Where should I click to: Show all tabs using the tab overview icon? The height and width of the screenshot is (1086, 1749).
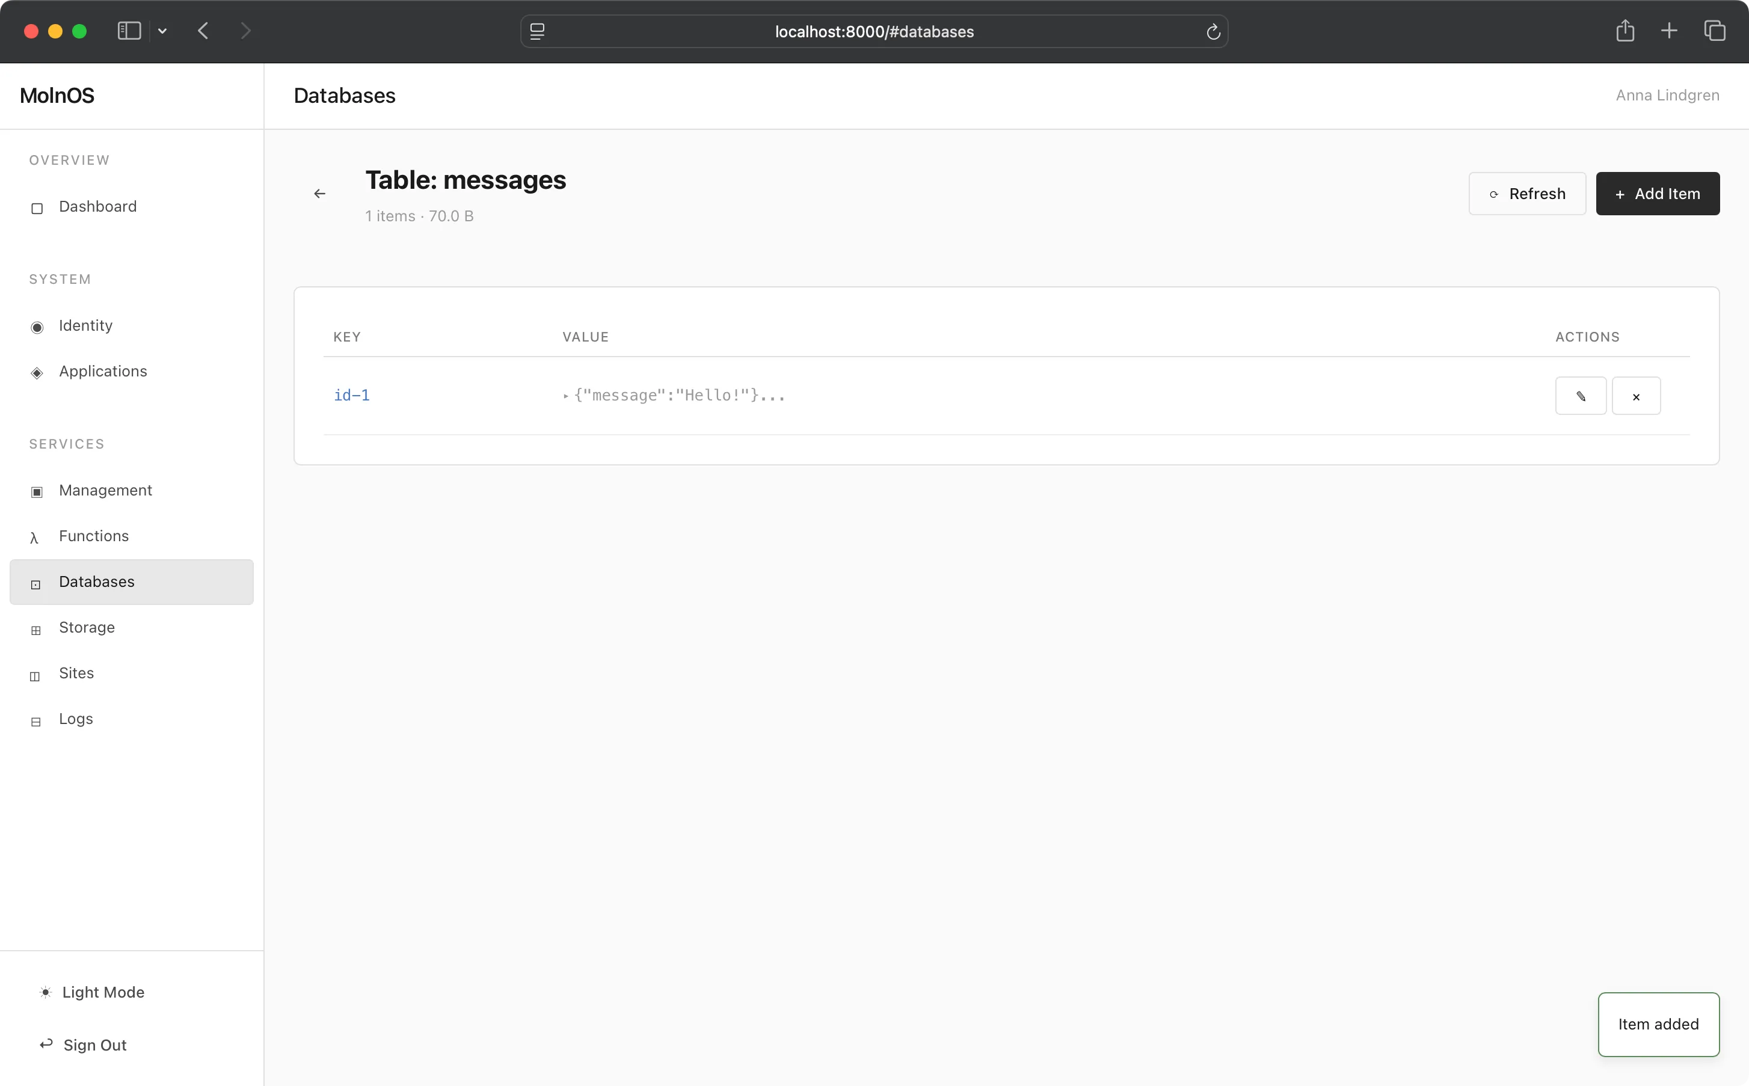[x=1716, y=31]
